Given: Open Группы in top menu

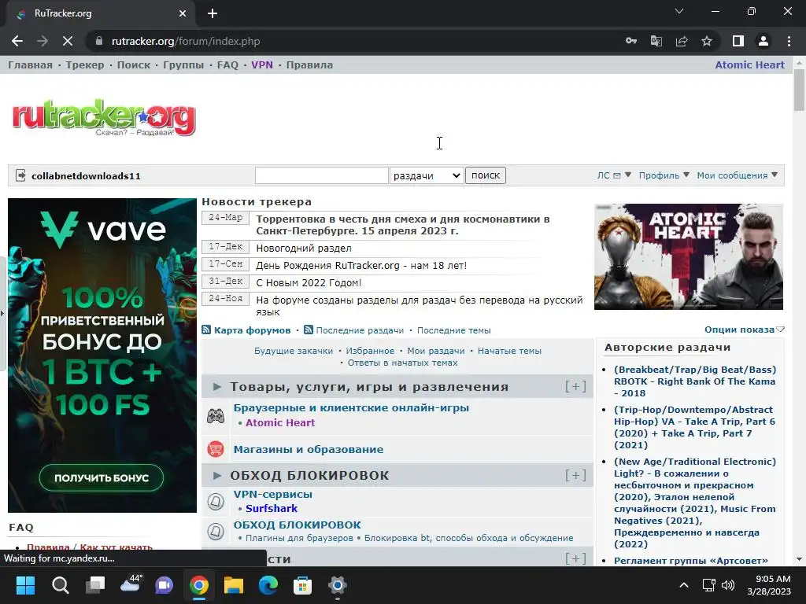Looking at the screenshot, I should coord(183,64).
